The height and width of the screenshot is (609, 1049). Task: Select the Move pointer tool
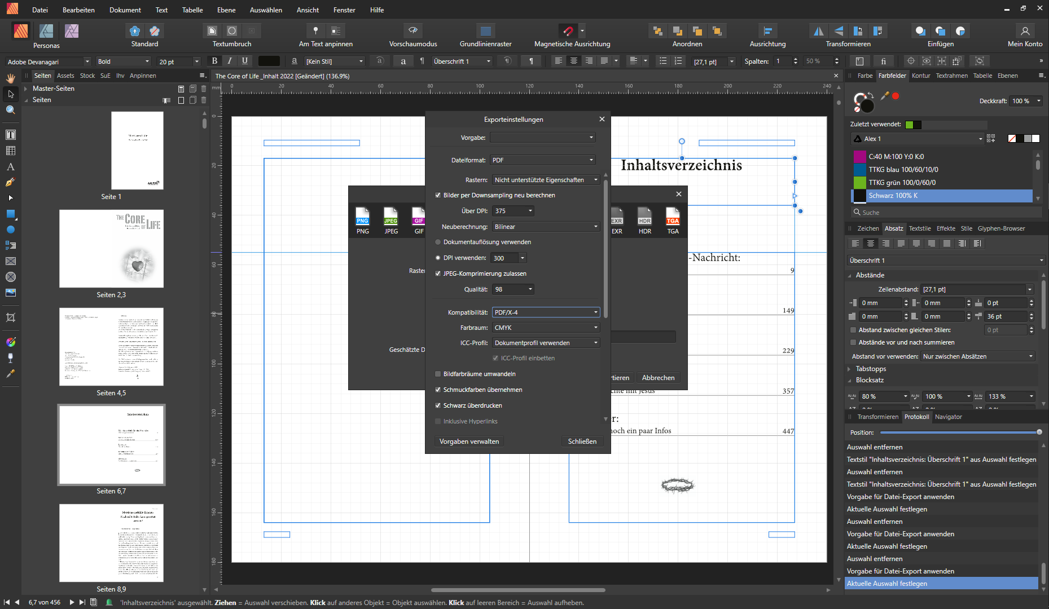(11, 94)
